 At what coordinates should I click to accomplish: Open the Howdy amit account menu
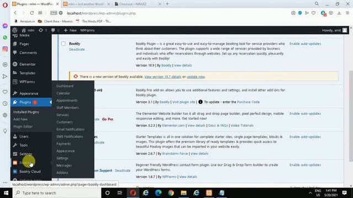point(334,30)
